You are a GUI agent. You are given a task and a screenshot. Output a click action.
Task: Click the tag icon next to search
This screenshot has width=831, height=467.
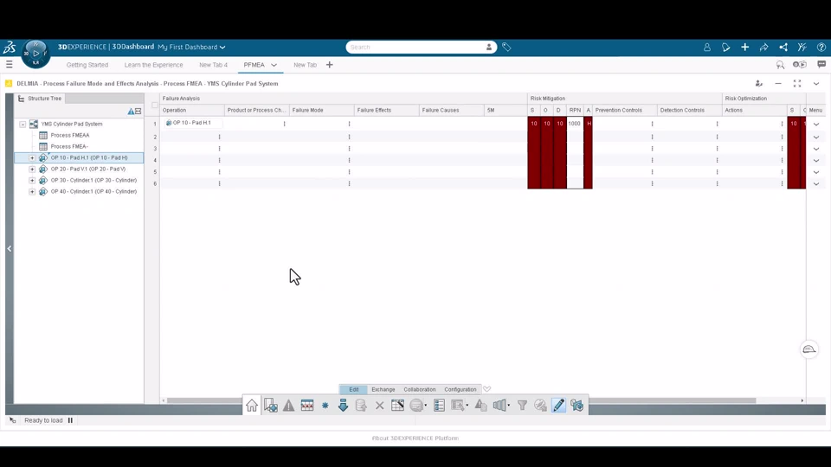click(x=506, y=47)
